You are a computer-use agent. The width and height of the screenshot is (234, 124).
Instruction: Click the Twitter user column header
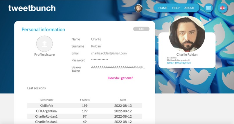(x=46, y=100)
